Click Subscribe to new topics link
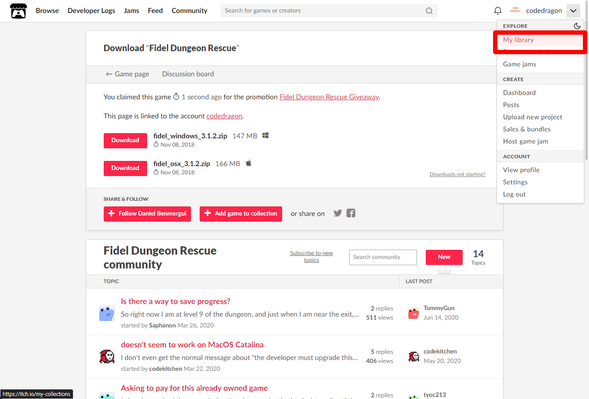This screenshot has height=399, width=589. pos(311,257)
